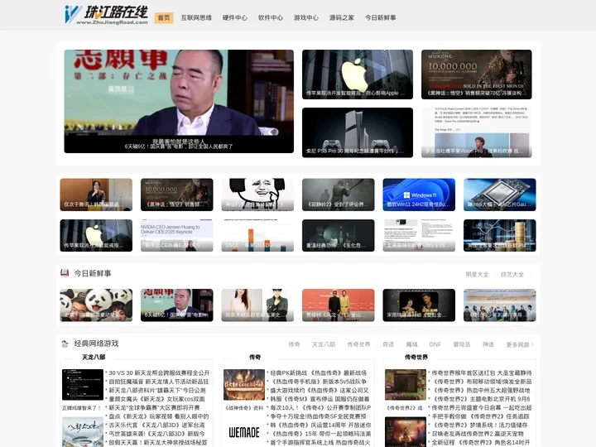Open 游戏中心 in navigation
This screenshot has width=596, height=447.
pos(306,18)
